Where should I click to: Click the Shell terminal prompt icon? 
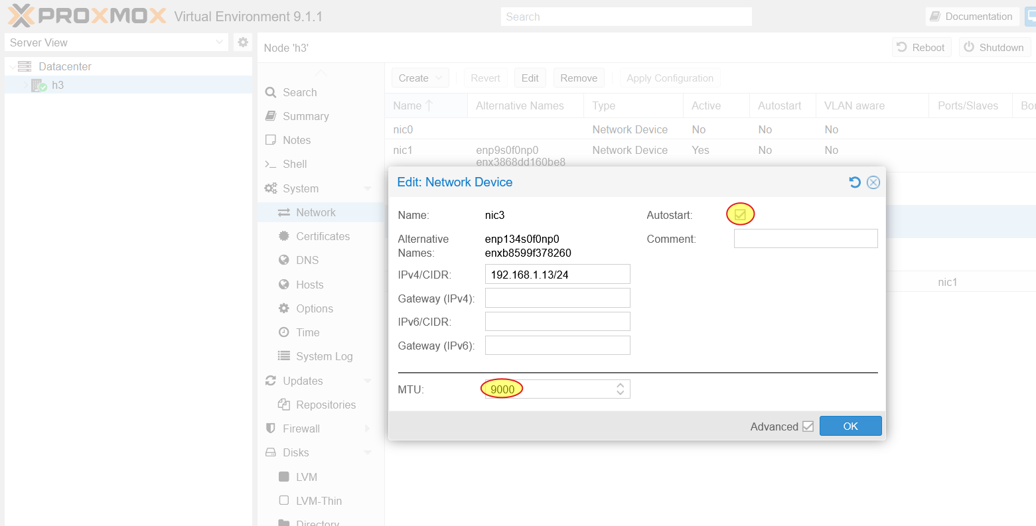coord(271,164)
